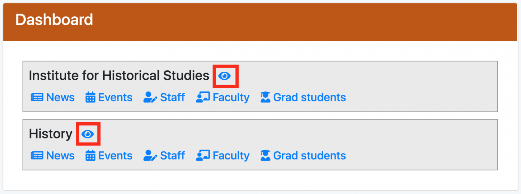The image size is (521, 194).
Task: Click graduation cap icon under Institute for Historical Studies
Action: click(x=265, y=97)
